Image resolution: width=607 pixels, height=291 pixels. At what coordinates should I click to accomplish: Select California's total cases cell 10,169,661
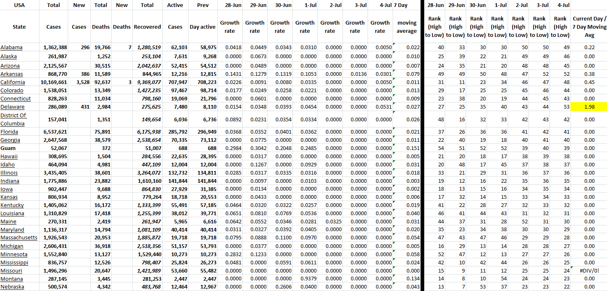55,82
